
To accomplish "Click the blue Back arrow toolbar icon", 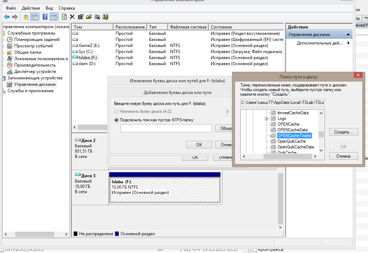I will click(6, 17).
